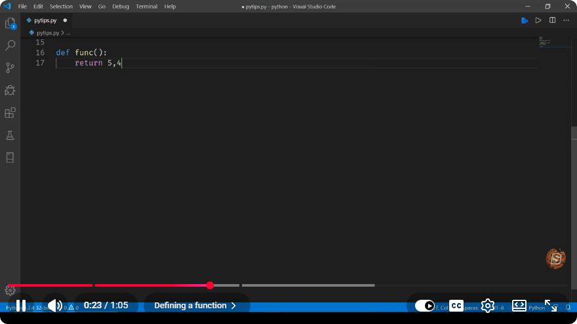Expand the breadcrumb ellipsis after pytips.py
The height and width of the screenshot is (324, 577).
click(x=68, y=33)
